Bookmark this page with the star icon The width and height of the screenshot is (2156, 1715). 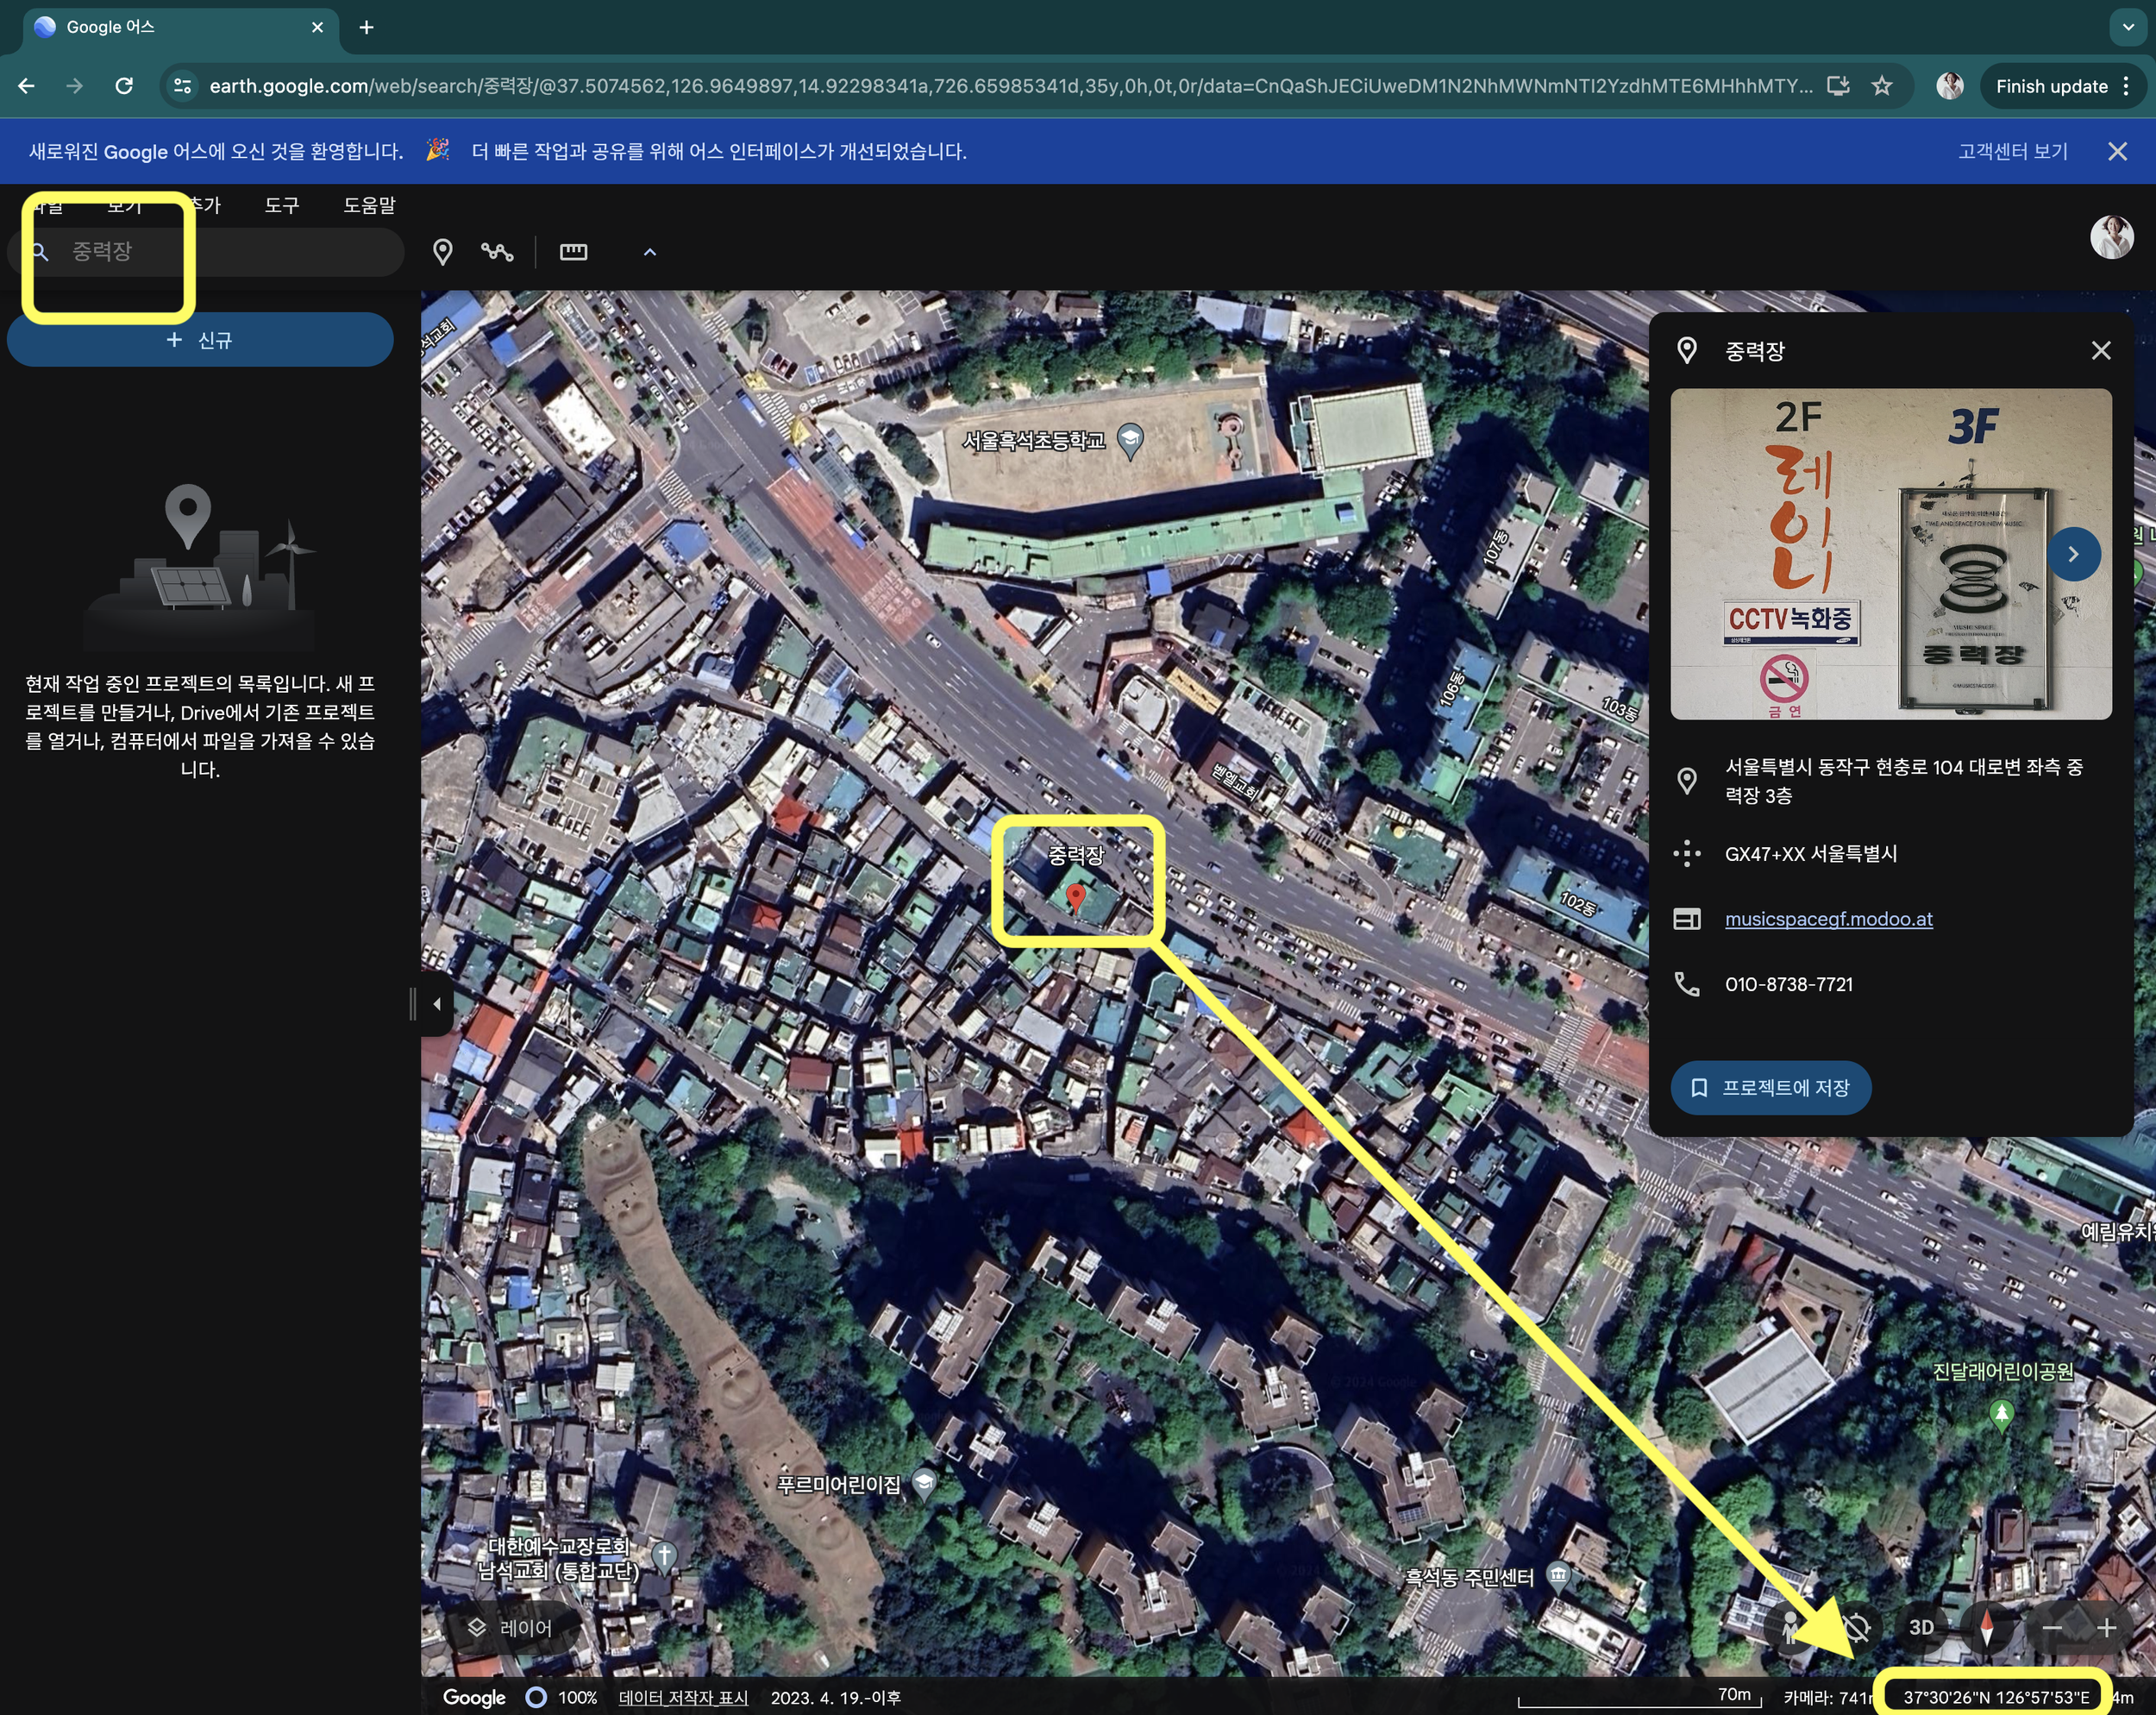point(1882,86)
